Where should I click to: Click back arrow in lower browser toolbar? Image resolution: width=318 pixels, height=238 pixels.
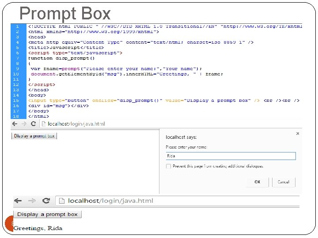coord(18,201)
